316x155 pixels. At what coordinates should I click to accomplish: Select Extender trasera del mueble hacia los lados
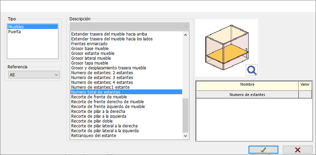point(126,39)
